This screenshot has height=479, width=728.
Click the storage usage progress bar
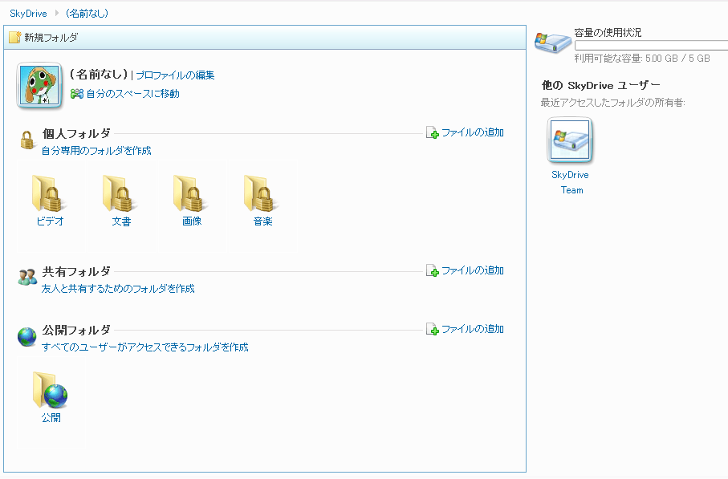pos(652,45)
